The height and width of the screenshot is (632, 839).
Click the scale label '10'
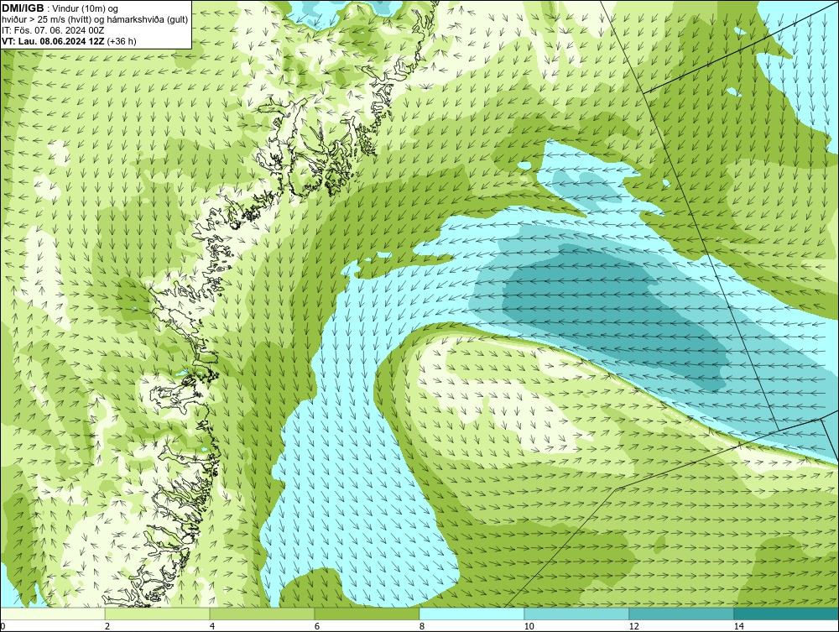(529, 627)
